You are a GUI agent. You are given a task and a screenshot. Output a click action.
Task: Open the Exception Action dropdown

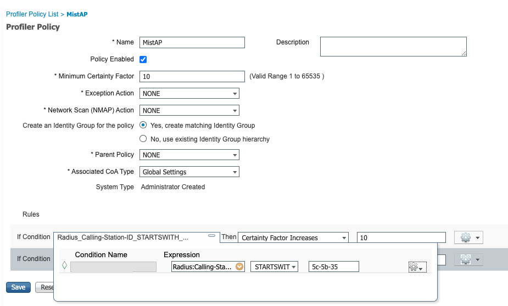[x=189, y=94]
